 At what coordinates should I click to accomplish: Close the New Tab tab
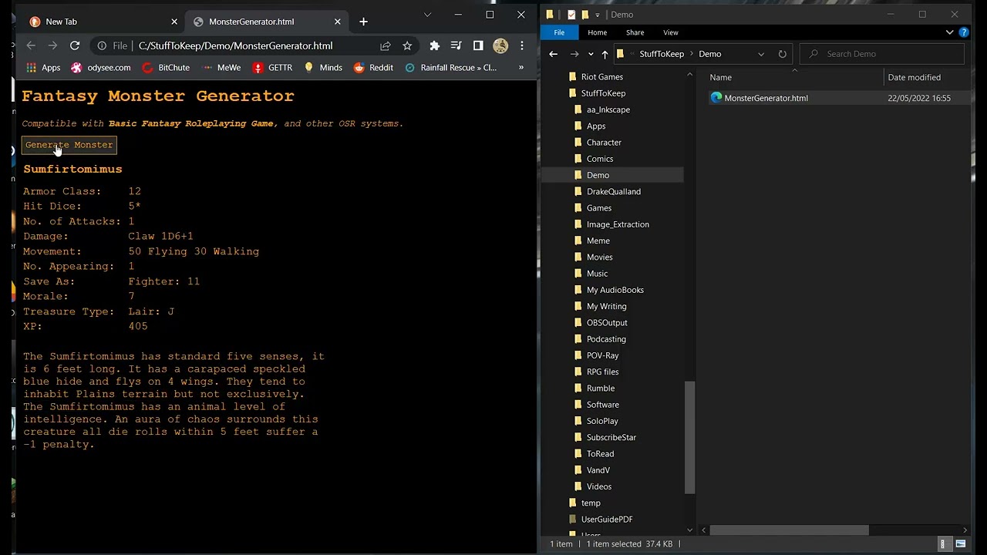pyautogui.click(x=174, y=22)
